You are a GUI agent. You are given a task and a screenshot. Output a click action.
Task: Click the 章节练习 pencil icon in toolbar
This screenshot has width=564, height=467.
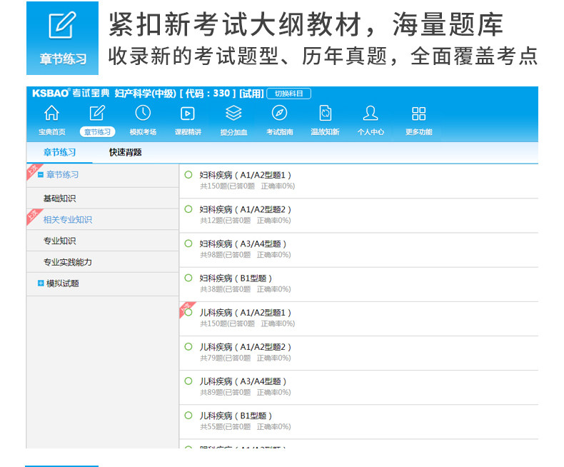tap(97, 113)
